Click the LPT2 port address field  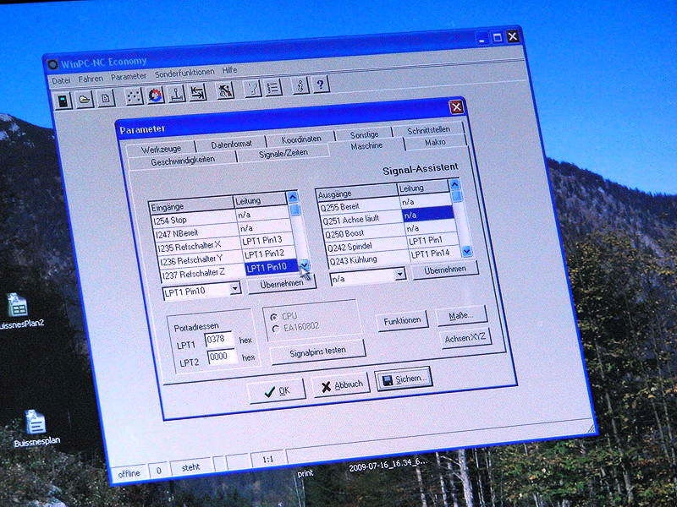(222, 357)
